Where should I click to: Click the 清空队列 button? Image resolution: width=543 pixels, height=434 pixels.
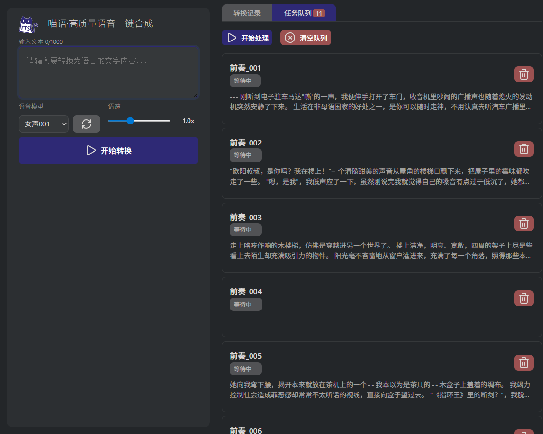coord(306,38)
